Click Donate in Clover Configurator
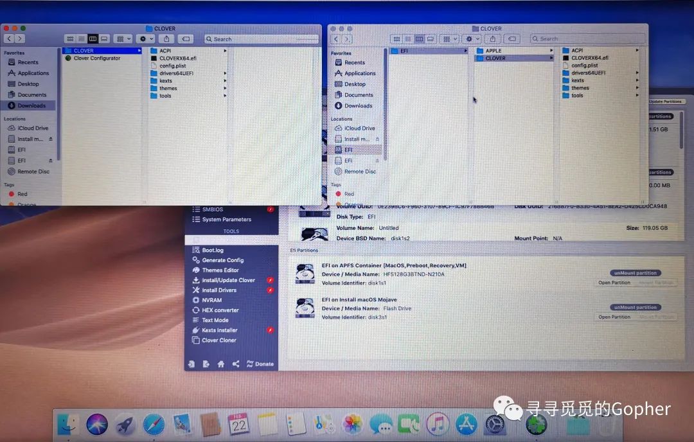Screen dimensions: 694x442 (x=260, y=364)
